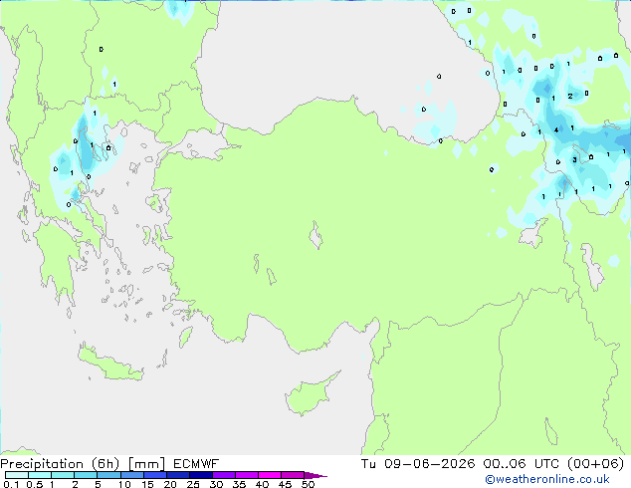Screen dimensions: 631x488
Task: Click the '3' precipitation value marker
Action: (574, 160)
